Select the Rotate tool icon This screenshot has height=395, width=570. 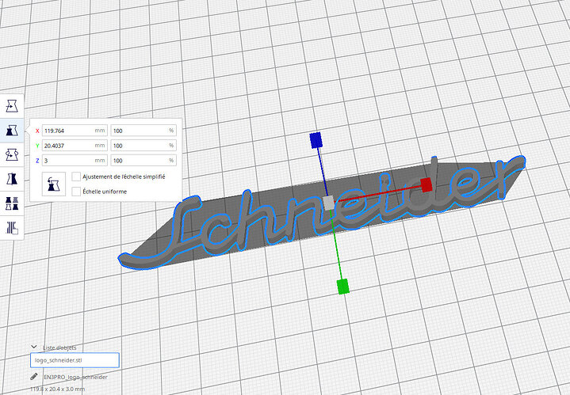(x=12, y=154)
